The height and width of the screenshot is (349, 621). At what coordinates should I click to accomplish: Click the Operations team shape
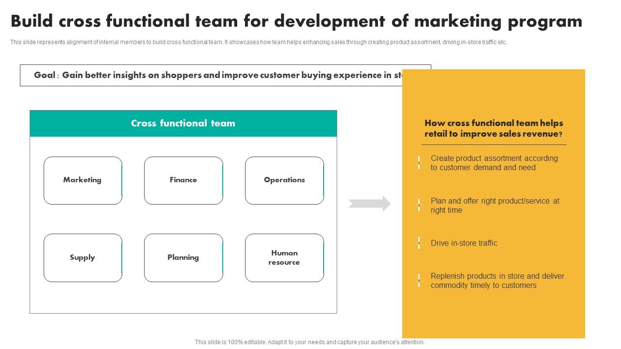(x=284, y=180)
